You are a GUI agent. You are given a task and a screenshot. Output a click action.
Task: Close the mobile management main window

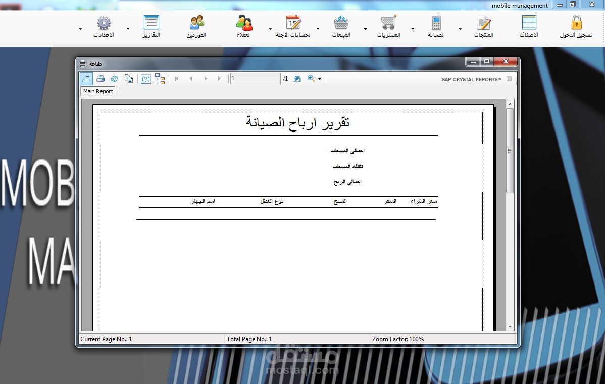[x=592, y=5]
